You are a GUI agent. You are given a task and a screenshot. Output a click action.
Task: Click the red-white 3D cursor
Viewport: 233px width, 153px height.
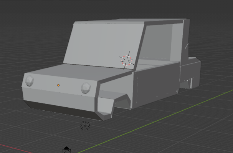click(x=127, y=61)
